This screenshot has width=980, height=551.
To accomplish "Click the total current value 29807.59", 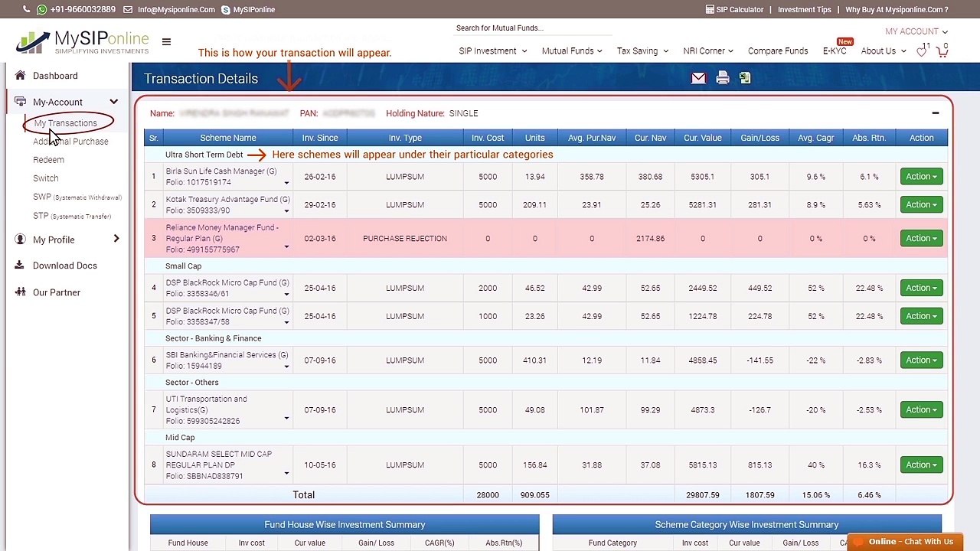I will (702, 495).
